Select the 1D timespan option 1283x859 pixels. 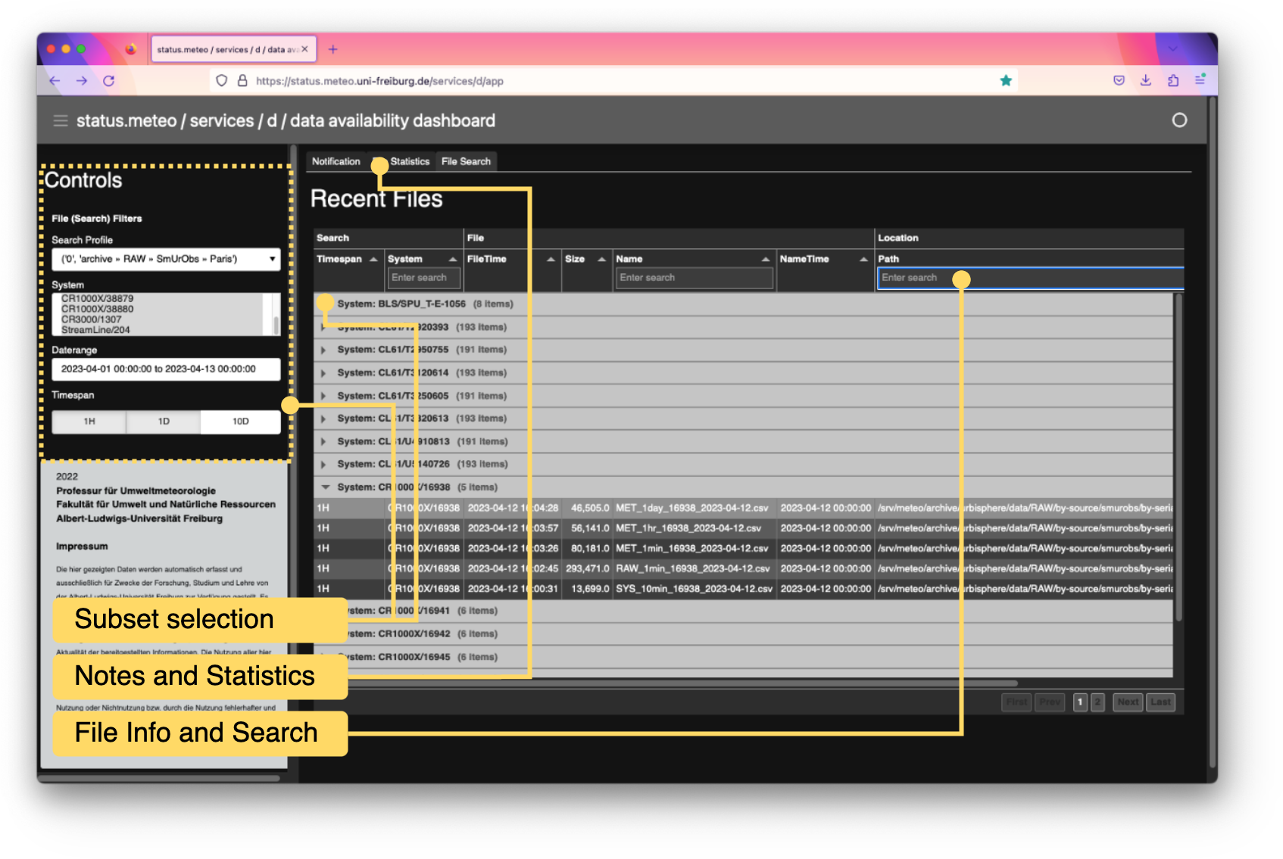[164, 422]
